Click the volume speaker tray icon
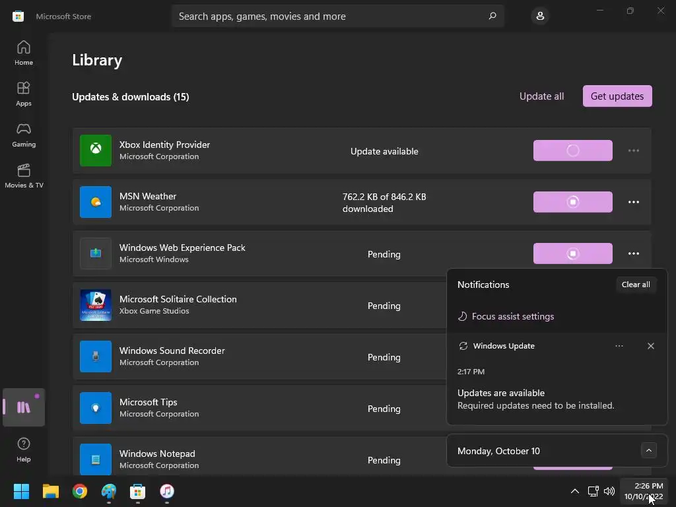676x507 pixels. [x=609, y=491]
